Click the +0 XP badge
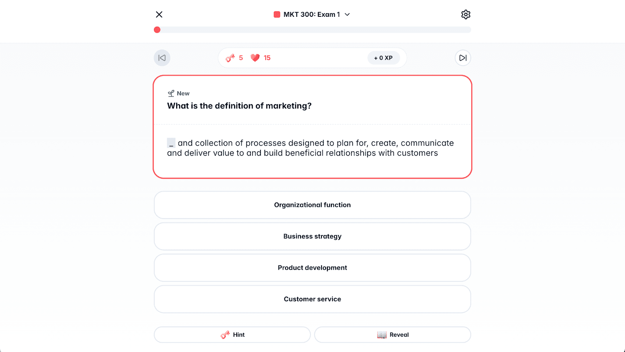 (x=383, y=58)
